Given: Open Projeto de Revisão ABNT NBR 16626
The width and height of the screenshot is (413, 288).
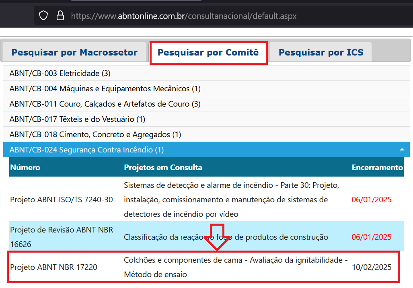Looking at the screenshot, I should 62,237.
